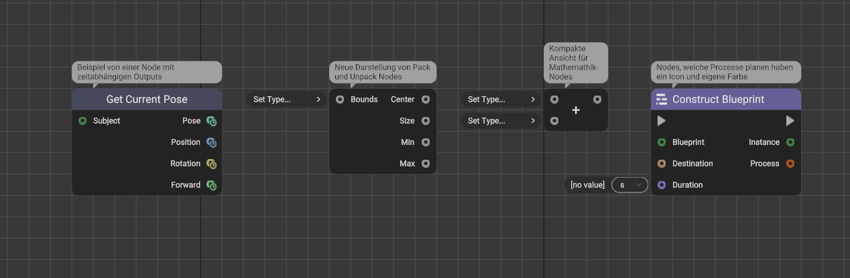Click the Position output port icon

[x=211, y=142]
